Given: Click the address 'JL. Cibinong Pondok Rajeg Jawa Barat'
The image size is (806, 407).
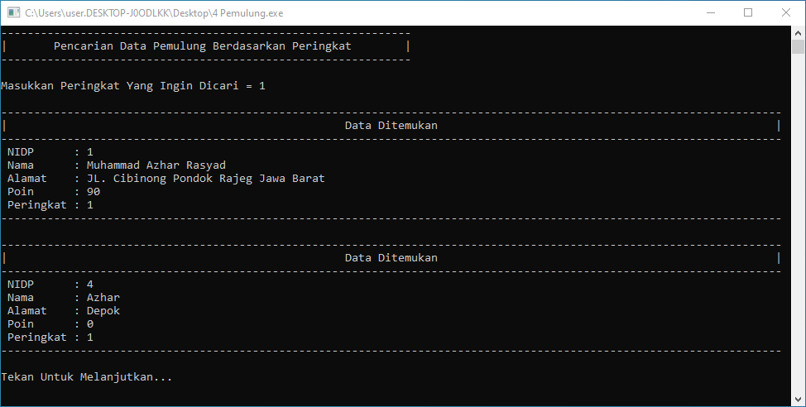Looking at the screenshot, I should click(205, 179).
